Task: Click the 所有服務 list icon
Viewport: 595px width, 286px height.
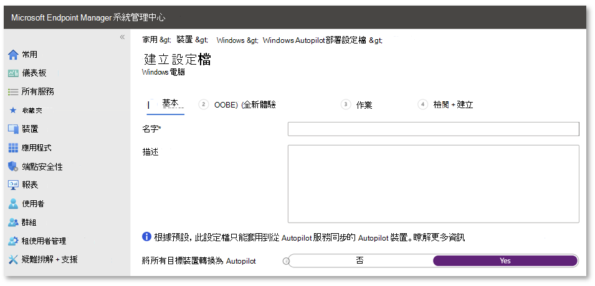Action: [x=13, y=91]
